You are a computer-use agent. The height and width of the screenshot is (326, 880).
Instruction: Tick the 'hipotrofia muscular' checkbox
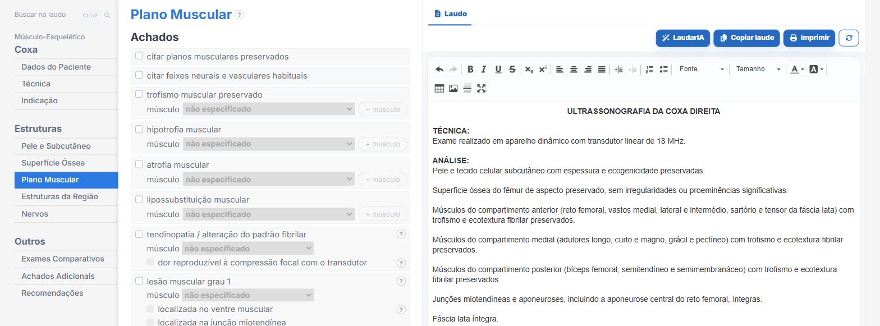139,129
